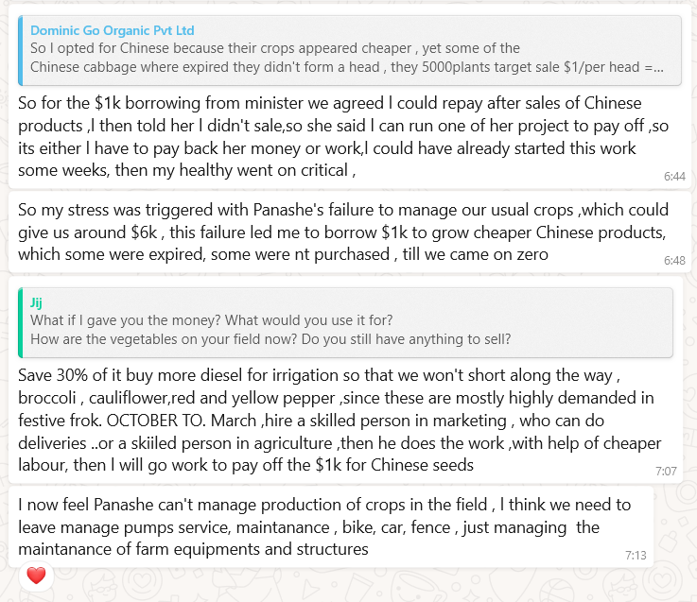
Task: Click quoted line "How are the vegetables on your field now?"
Action: coord(270,339)
